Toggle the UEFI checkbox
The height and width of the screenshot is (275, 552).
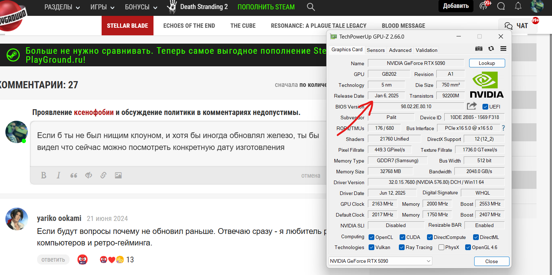pos(485,106)
